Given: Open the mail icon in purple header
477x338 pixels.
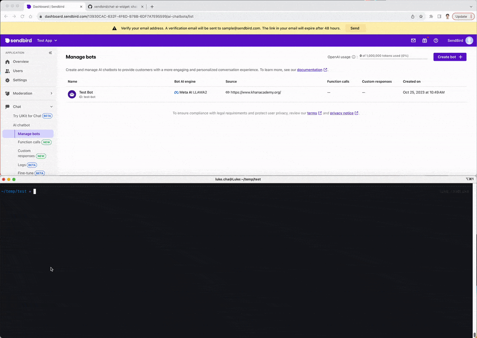Looking at the screenshot, I should click(413, 41).
